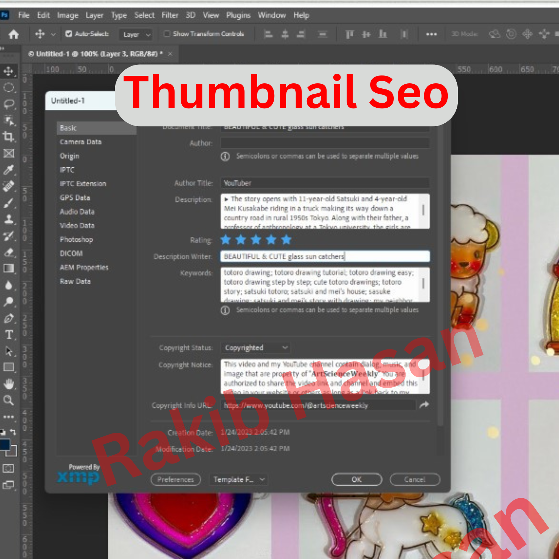Select the Blur tool
Viewport: 559px width, 559px height.
(x=9, y=285)
